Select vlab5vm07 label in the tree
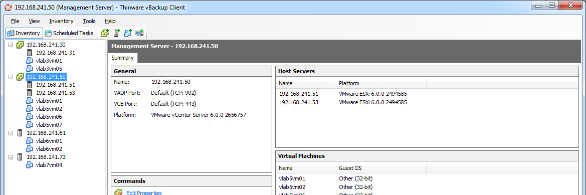 49,125
